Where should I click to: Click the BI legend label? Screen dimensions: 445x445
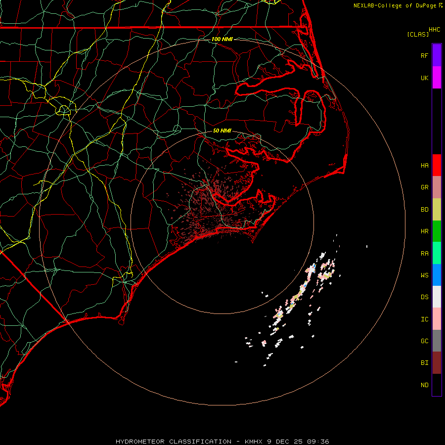click(424, 363)
